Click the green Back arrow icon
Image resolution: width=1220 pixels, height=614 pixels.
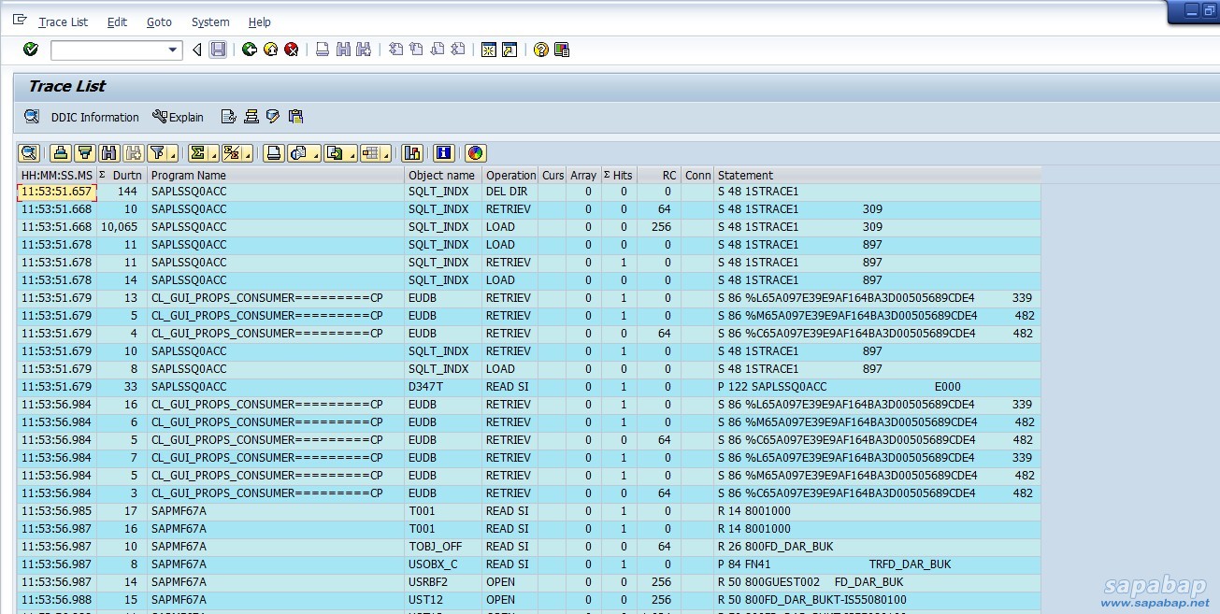tap(249, 50)
